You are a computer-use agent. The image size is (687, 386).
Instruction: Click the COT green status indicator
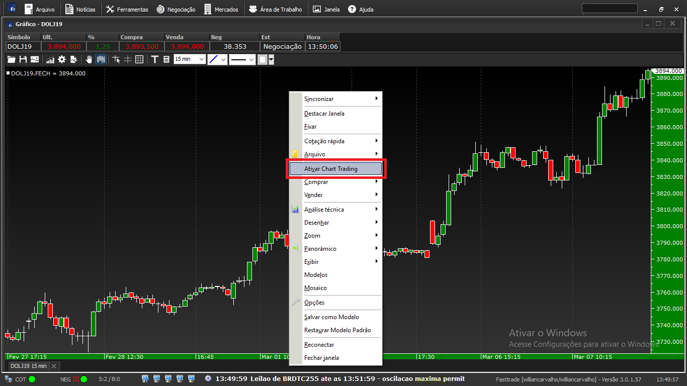tap(32, 379)
